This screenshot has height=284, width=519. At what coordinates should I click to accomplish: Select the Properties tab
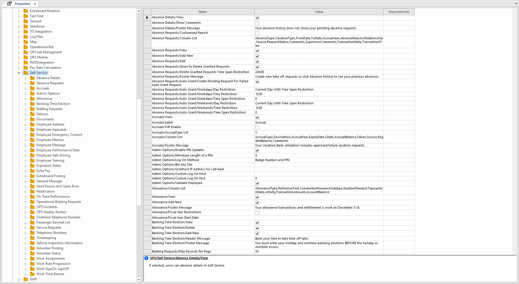(22, 4)
